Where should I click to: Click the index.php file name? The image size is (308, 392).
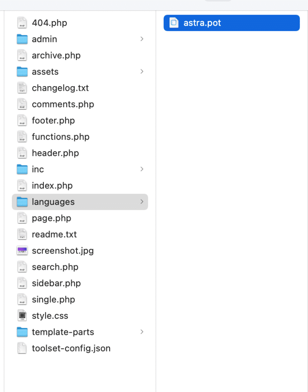(52, 186)
